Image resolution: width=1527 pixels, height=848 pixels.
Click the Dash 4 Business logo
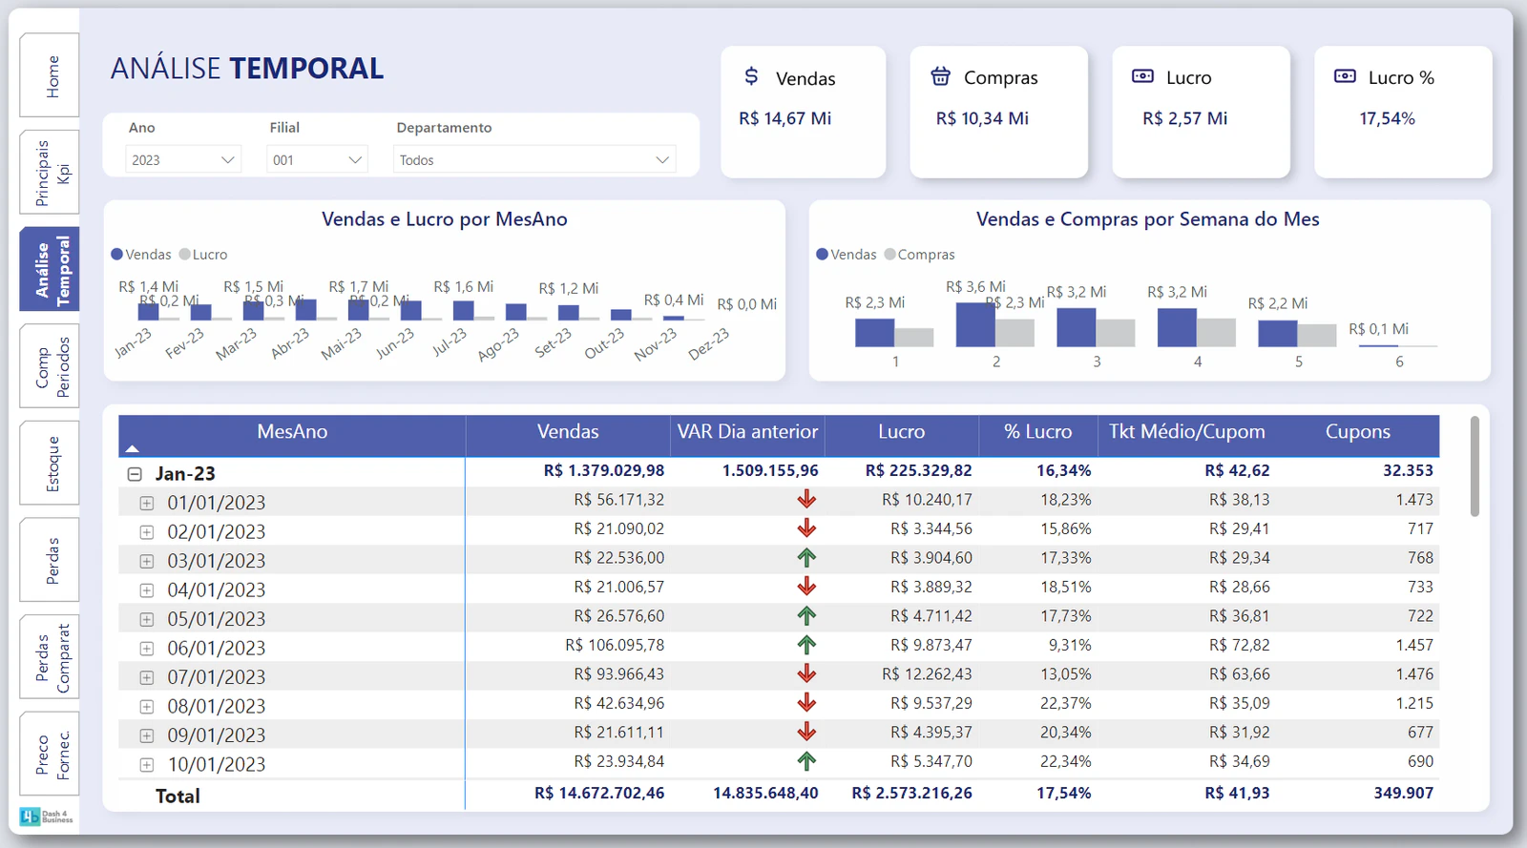[x=48, y=817]
